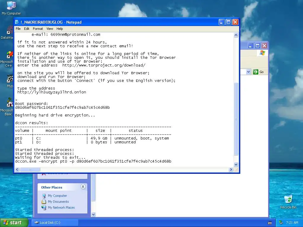Collapse the Other Places panel
303x227 pixels.
pos(83,187)
